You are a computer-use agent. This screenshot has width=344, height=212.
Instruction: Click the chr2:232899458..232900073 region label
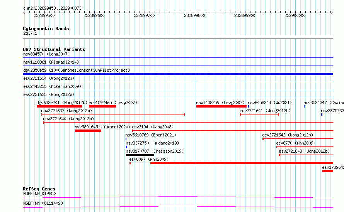coord(52,8)
